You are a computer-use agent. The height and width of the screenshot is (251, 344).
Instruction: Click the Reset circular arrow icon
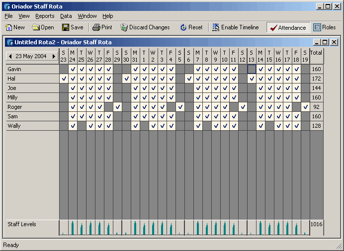tap(183, 27)
